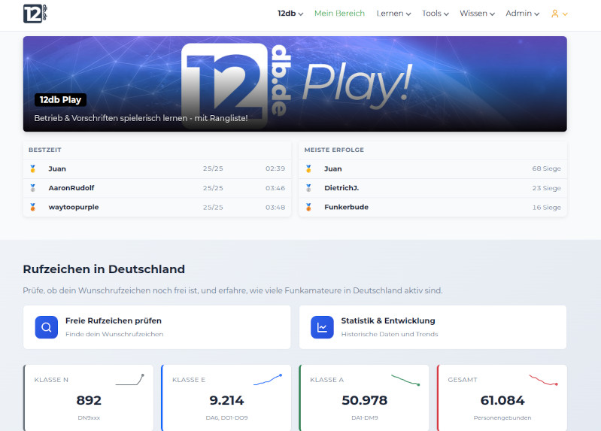The image size is (601, 431).
Task: Click subtitle Historische Daten und Trends
Action: tap(390, 334)
